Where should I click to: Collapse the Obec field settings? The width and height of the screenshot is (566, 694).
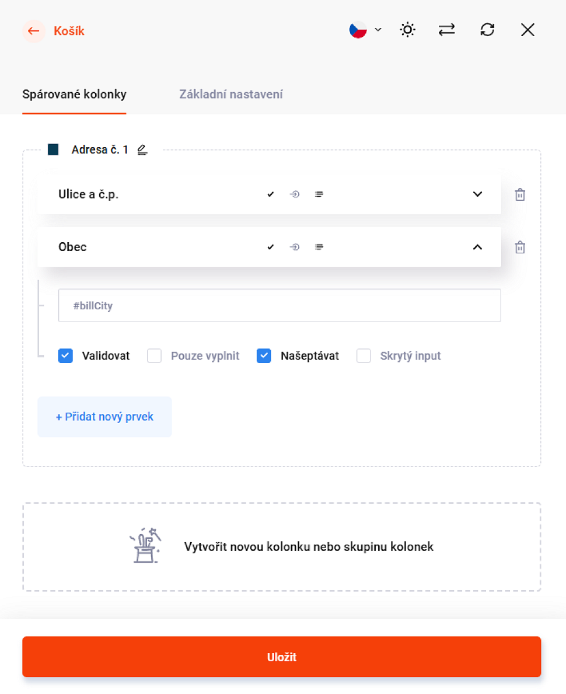477,246
